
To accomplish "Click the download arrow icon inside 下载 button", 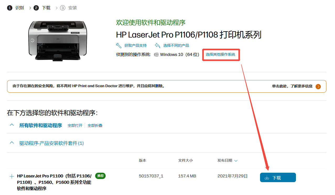I will point(267,178).
